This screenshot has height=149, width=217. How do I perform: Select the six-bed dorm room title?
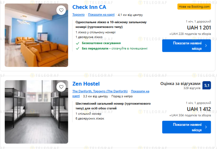click(113, 106)
